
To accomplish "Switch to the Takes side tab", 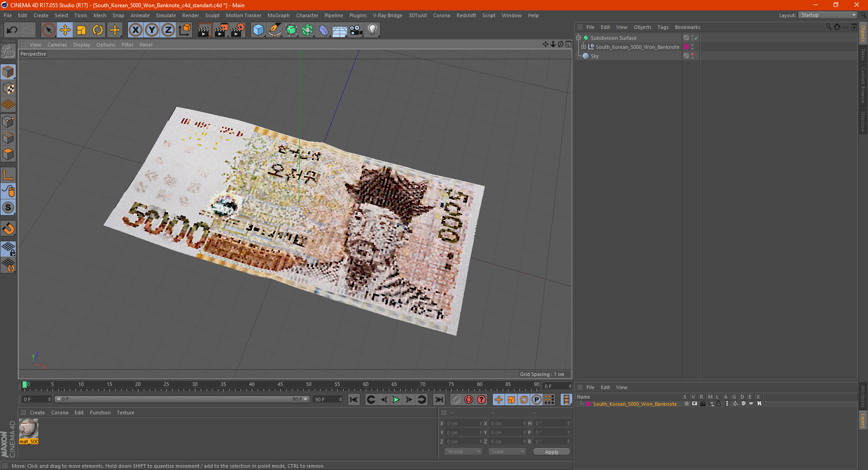I will click(863, 54).
